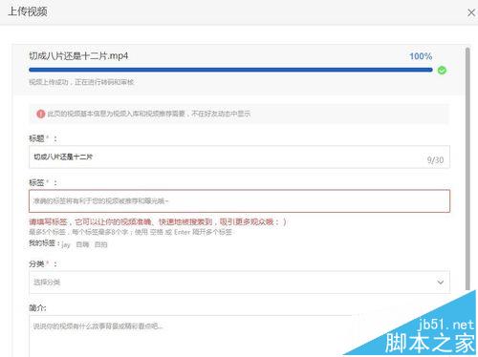
Task: Add the suggested tag 自嗨
Action: click(82, 244)
